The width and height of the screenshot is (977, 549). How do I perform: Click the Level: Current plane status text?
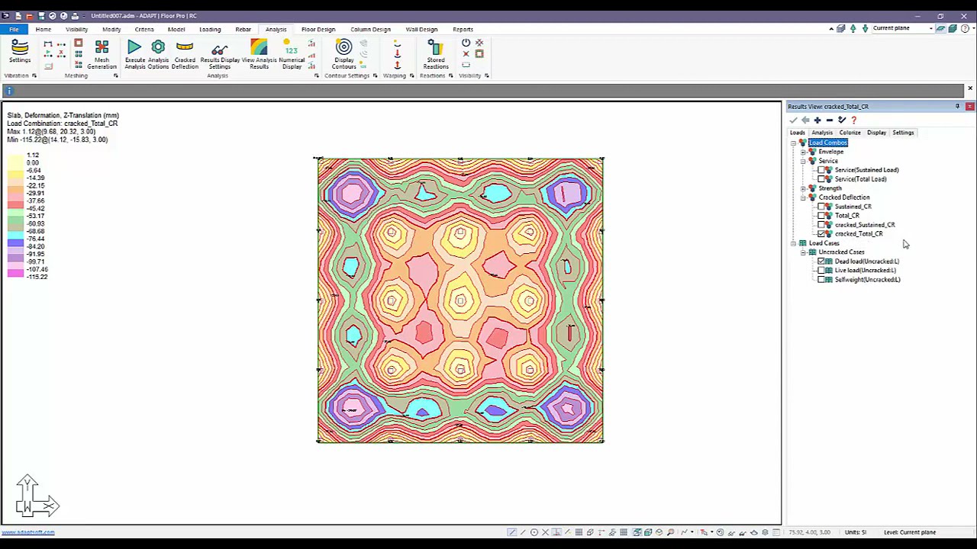(x=910, y=532)
